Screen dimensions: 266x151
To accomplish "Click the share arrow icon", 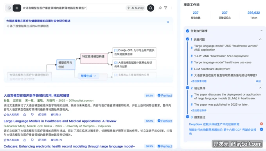I will pos(160,8).
